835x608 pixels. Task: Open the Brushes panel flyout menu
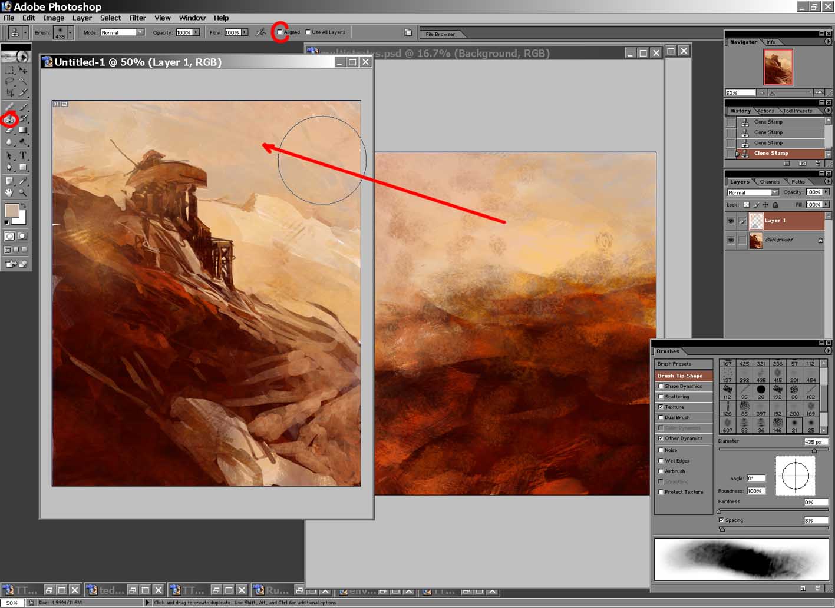828,351
